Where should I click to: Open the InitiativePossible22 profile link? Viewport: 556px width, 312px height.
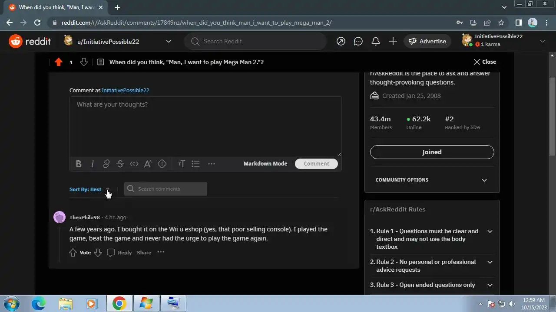click(x=126, y=91)
